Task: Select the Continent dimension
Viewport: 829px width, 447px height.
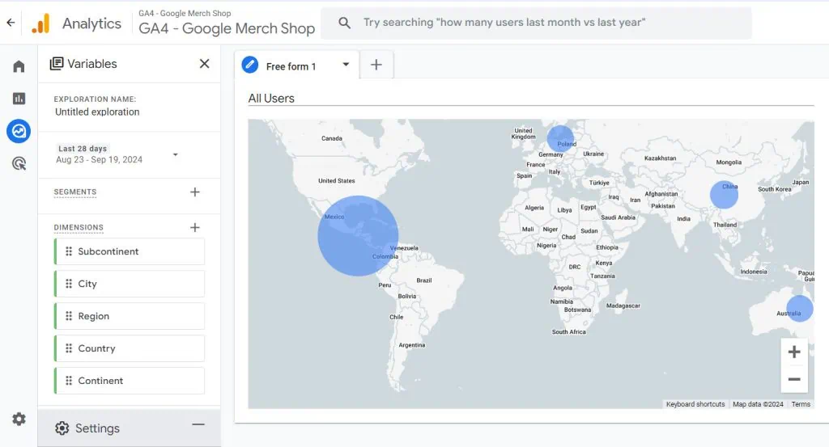Action: click(130, 381)
